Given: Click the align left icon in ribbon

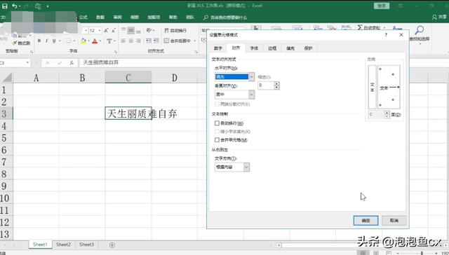Looking at the screenshot, I should (x=123, y=41).
